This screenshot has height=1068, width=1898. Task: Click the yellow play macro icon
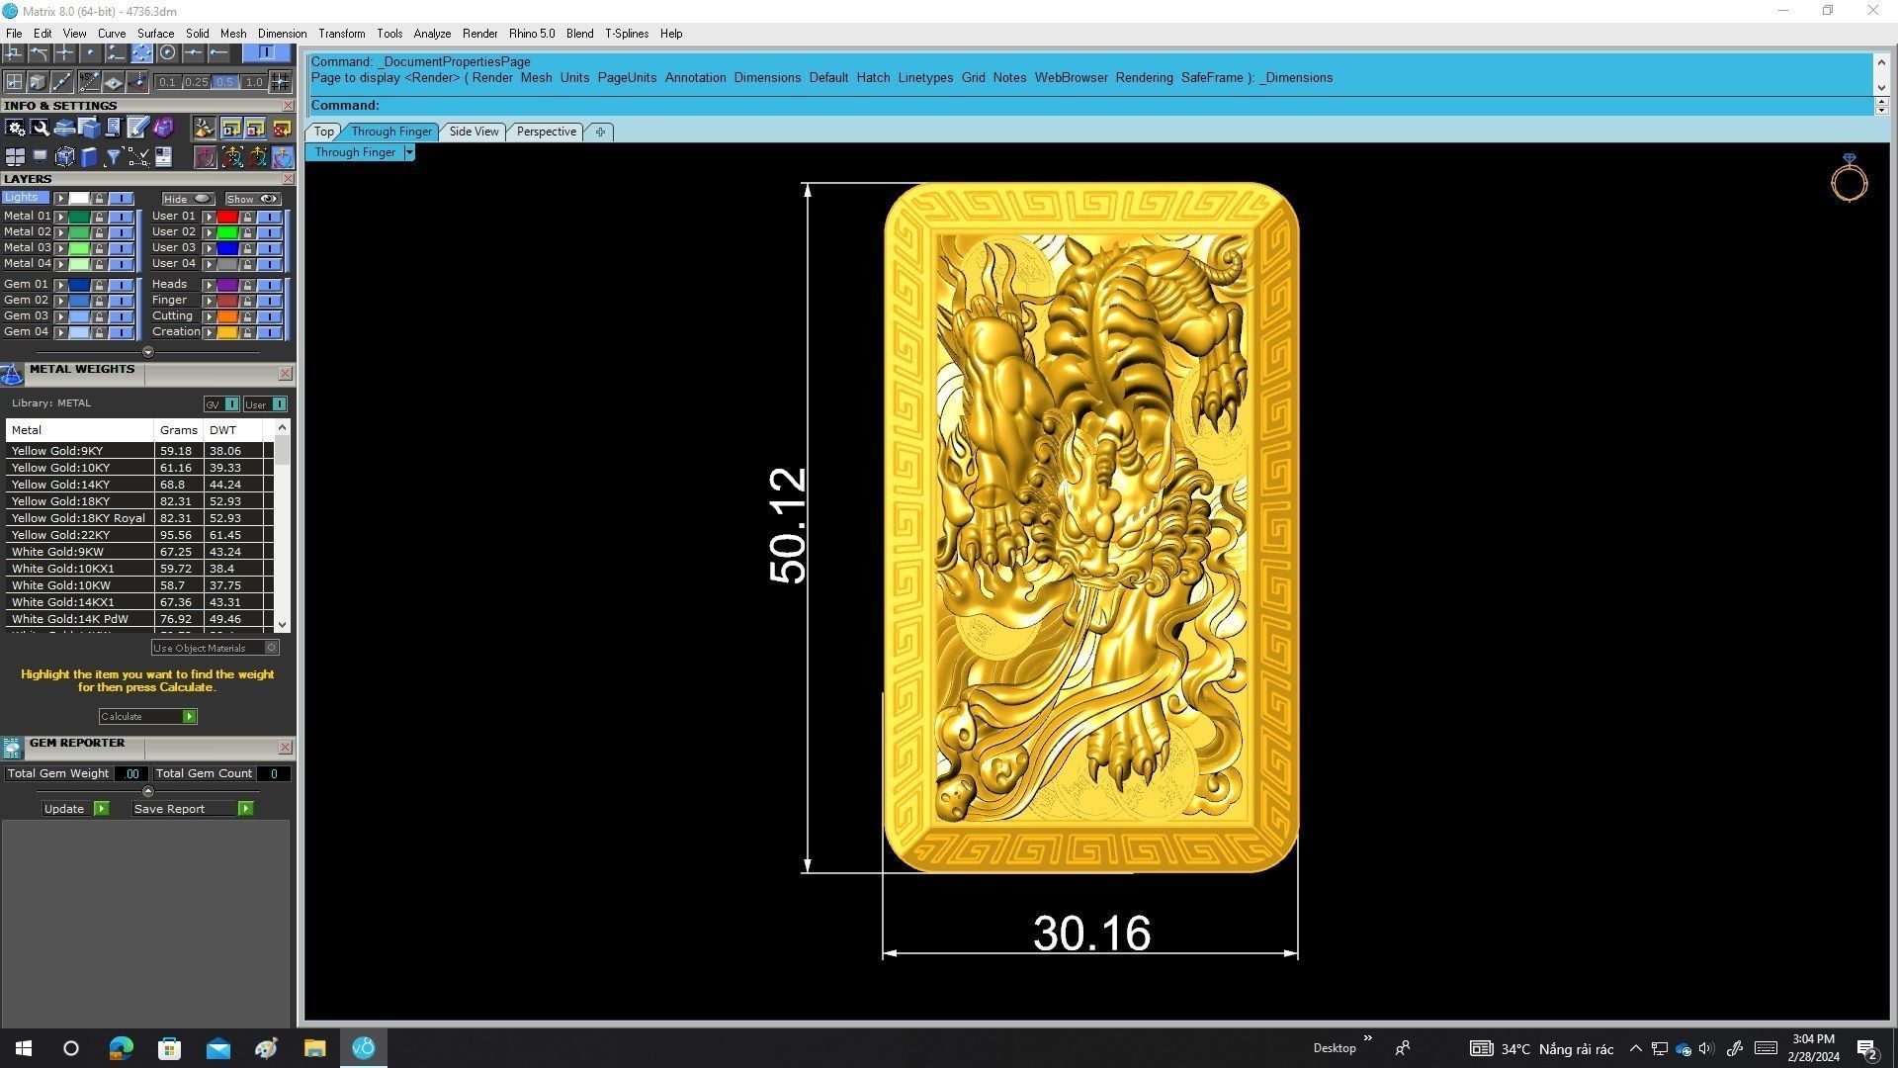pos(231,128)
